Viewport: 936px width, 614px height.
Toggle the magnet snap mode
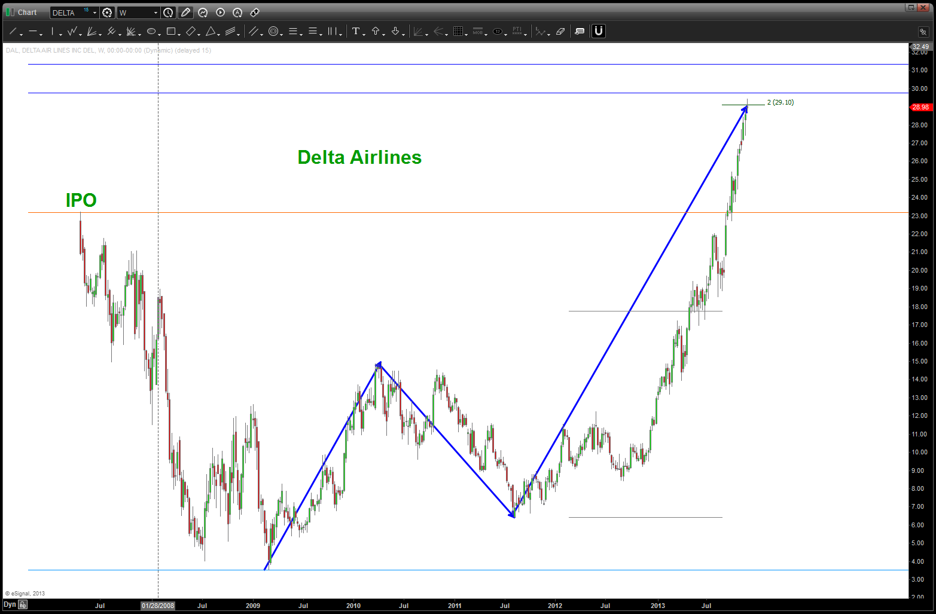(x=598, y=31)
